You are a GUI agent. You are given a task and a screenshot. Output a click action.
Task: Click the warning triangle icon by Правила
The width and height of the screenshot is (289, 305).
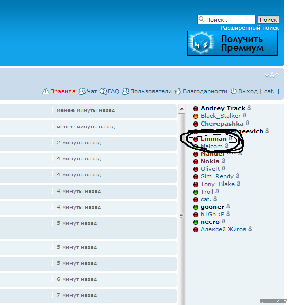pos(46,91)
